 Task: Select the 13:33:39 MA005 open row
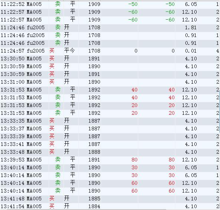click(x=110, y=136)
